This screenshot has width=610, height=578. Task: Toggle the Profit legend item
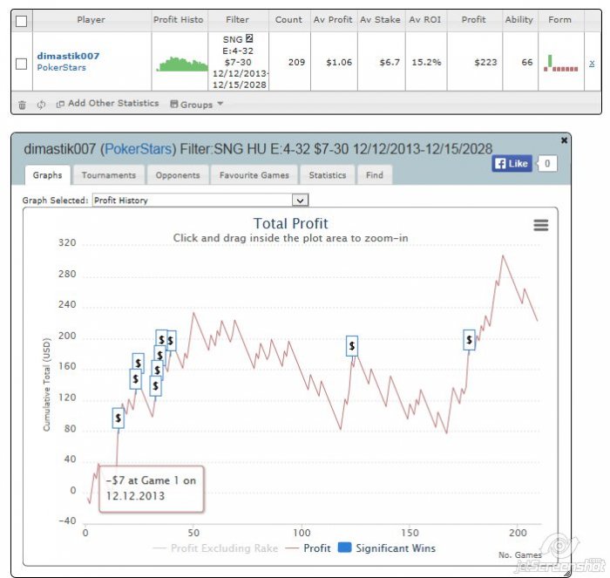point(308,548)
